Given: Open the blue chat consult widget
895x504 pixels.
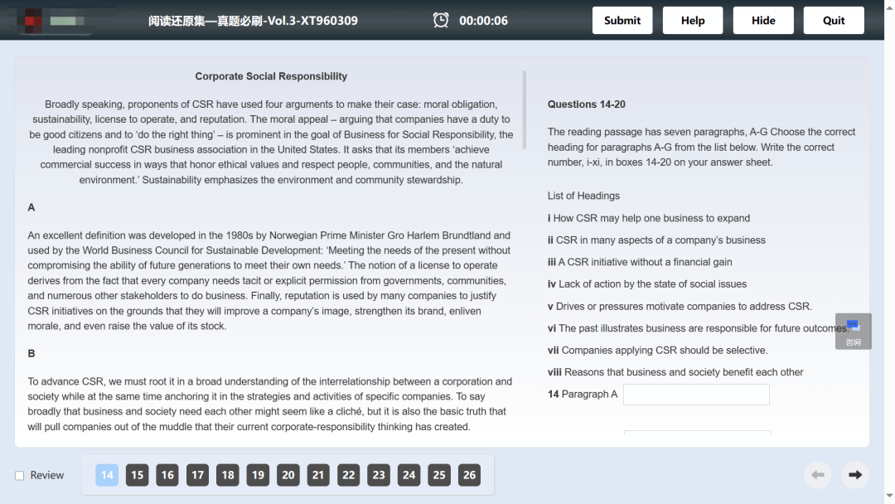Looking at the screenshot, I should coord(853,331).
